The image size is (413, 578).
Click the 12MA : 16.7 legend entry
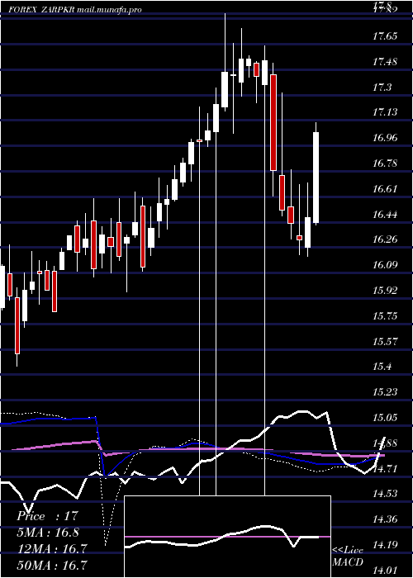tap(52, 548)
